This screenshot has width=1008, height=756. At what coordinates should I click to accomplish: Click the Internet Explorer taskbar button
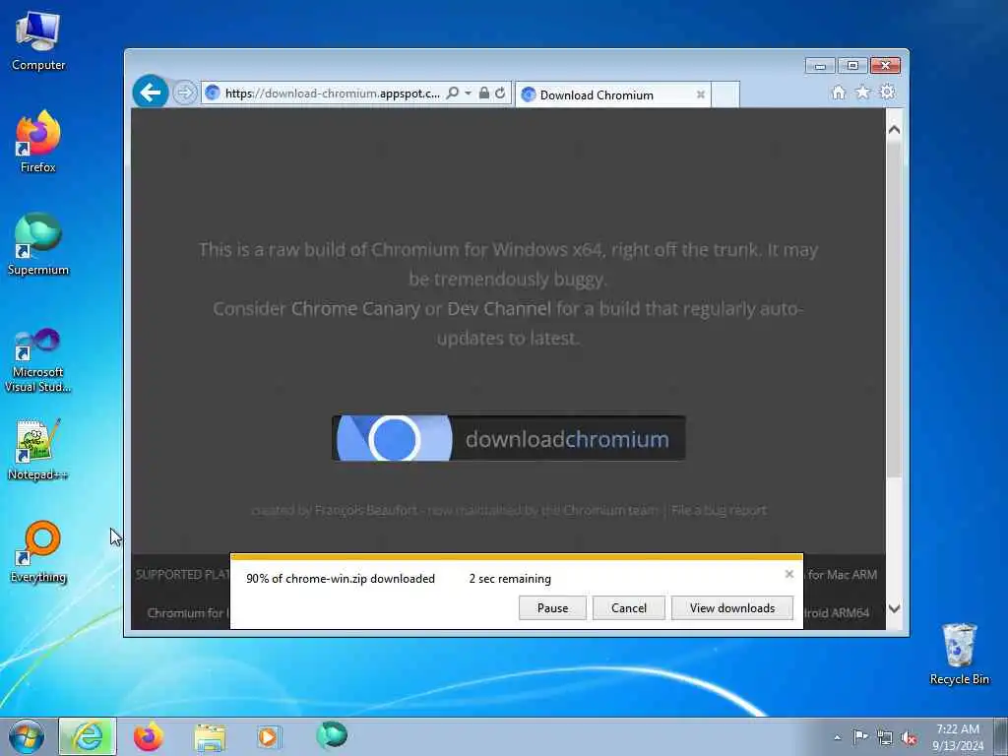coord(88,736)
